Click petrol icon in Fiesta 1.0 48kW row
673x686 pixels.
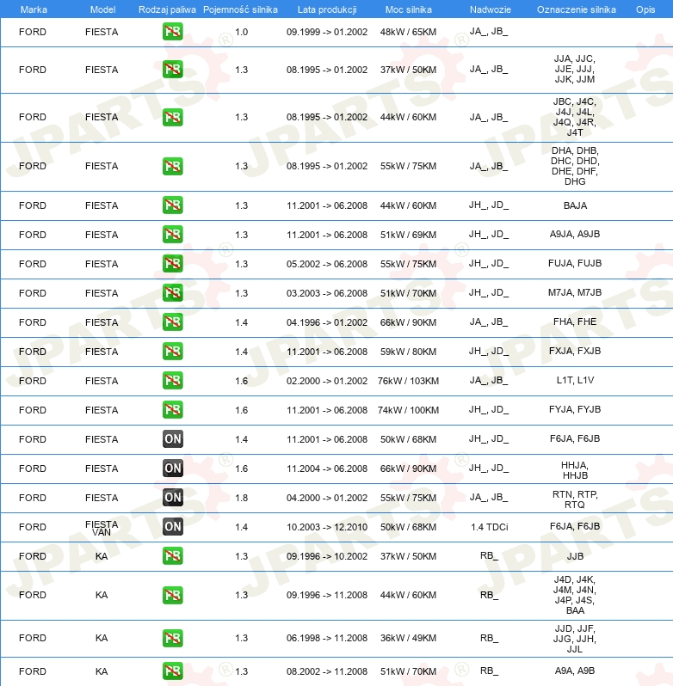coord(172,32)
